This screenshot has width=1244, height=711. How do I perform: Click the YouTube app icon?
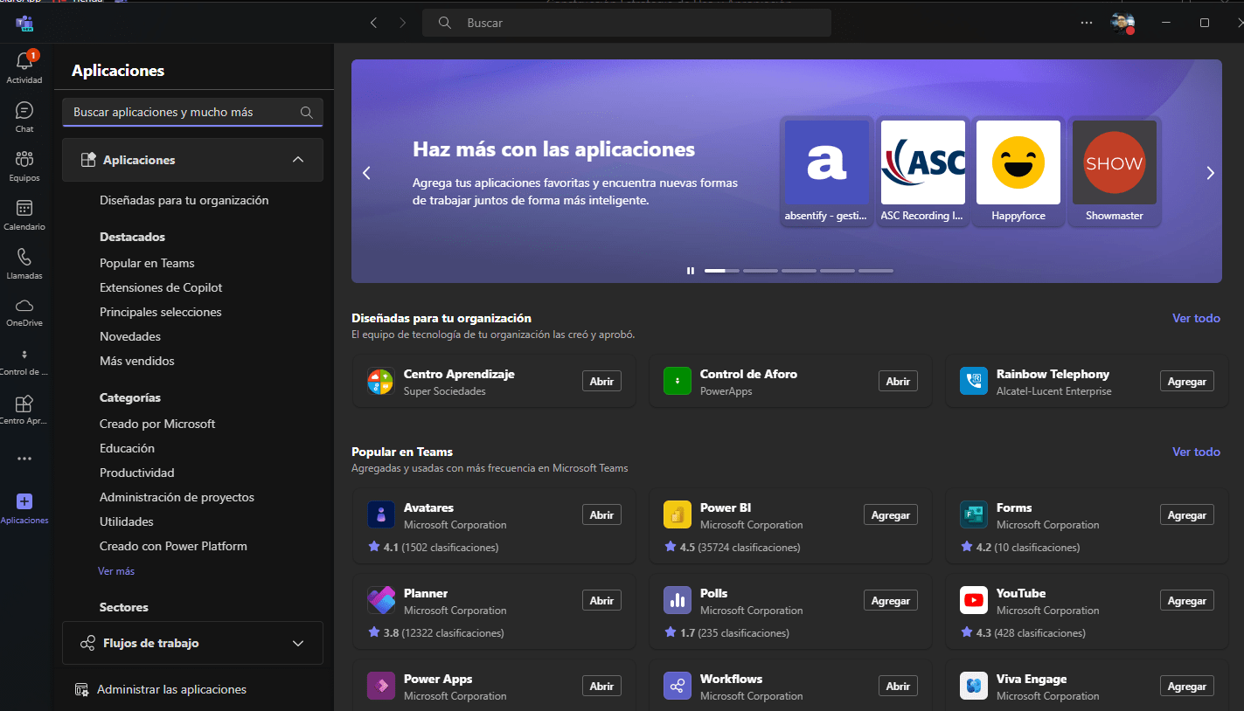974,601
